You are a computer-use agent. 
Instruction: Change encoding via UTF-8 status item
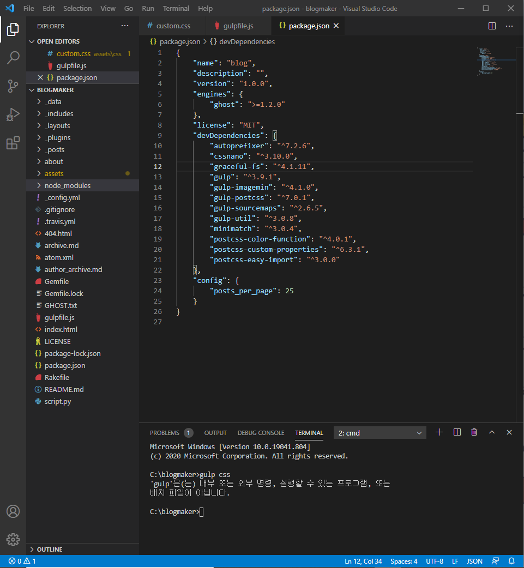pyautogui.click(x=435, y=561)
